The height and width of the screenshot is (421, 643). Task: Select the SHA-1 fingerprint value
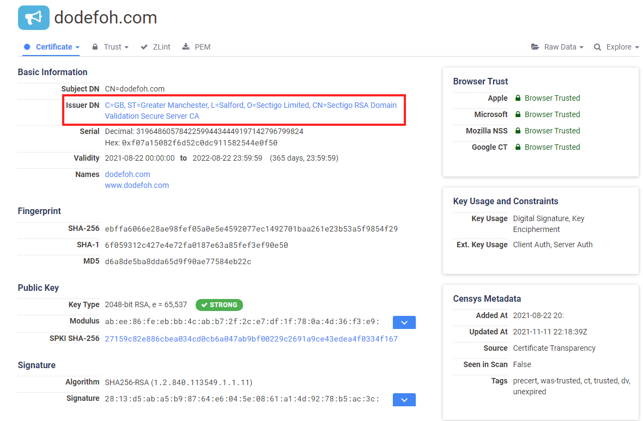(196, 245)
